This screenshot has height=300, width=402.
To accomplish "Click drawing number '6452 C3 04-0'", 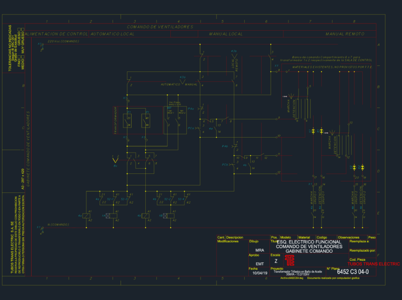I will [353, 272].
